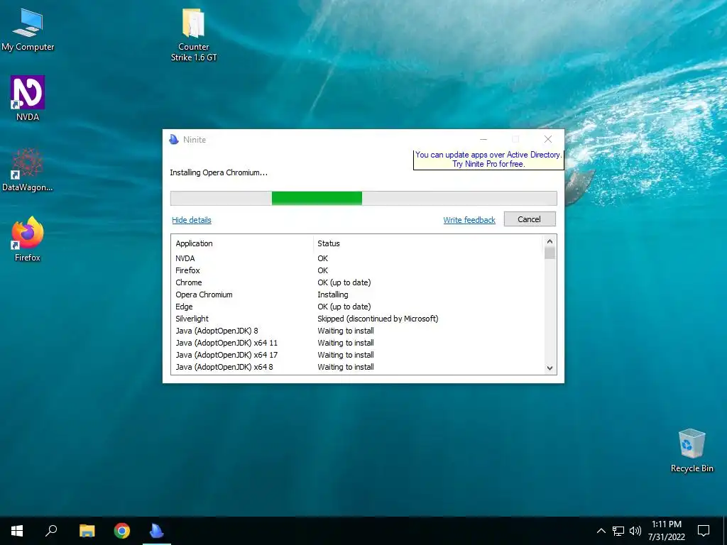727x545 pixels.
Task: Click the scrollbar up arrow in details list
Action: click(x=550, y=241)
